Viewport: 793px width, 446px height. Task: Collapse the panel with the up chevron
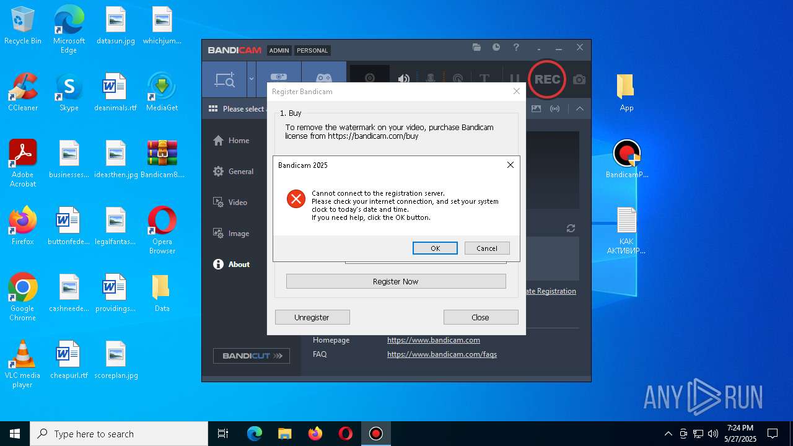pos(579,108)
